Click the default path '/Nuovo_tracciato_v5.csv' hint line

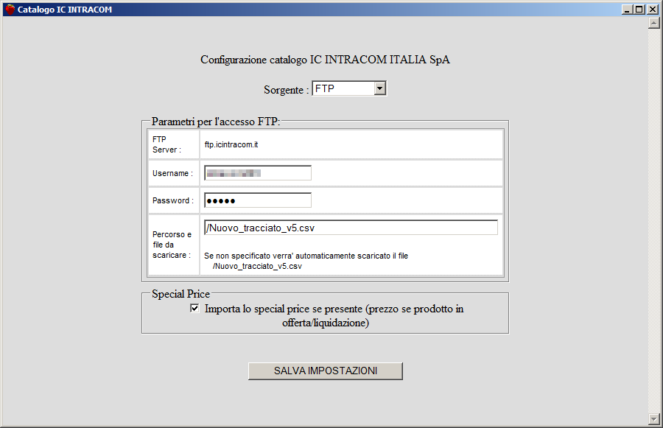[x=257, y=267]
